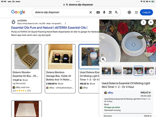Select the first product thumbnail in gallery
This screenshot has width=156, height=117.
click(x=106, y=71)
